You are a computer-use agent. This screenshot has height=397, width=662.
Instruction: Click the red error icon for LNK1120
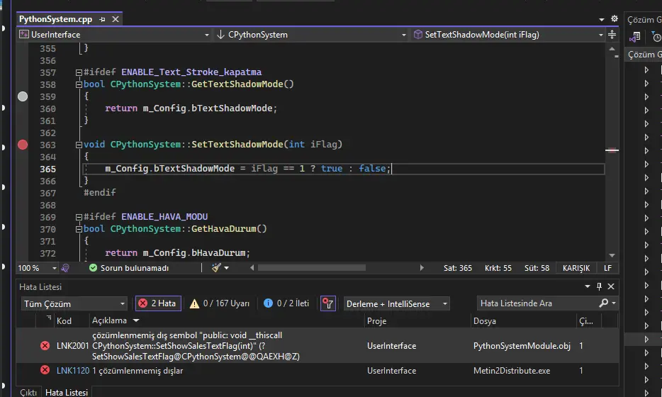[x=45, y=370]
